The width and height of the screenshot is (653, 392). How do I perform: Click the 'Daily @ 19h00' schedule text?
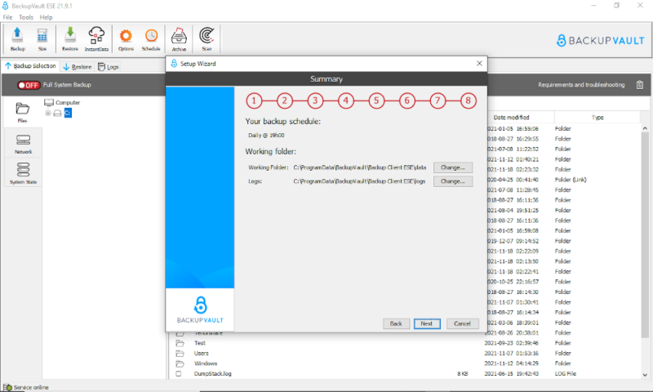(266, 136)
